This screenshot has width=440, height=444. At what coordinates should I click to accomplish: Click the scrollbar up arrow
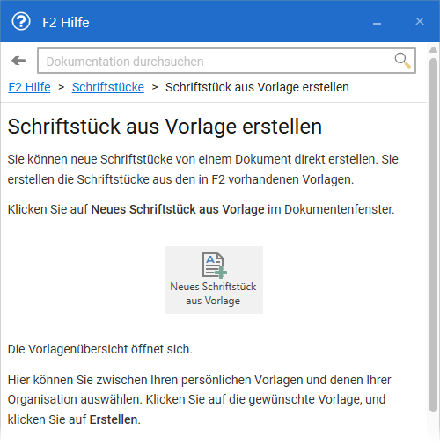433,50
